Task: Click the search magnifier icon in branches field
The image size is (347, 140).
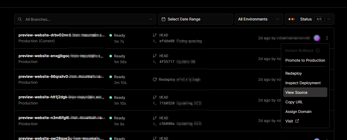Action: pyautogui.click(x=20, y=19)
